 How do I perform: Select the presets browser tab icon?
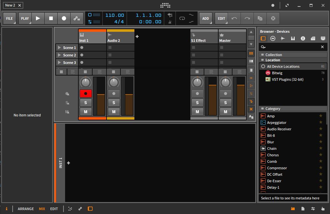[x=273, y=38]
